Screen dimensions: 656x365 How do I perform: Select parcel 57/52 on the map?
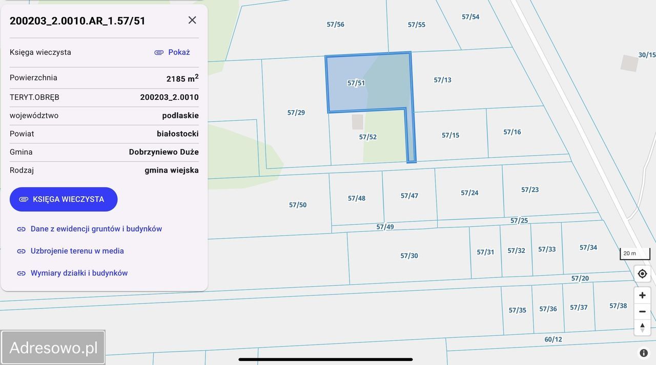[x=367, y=137]
